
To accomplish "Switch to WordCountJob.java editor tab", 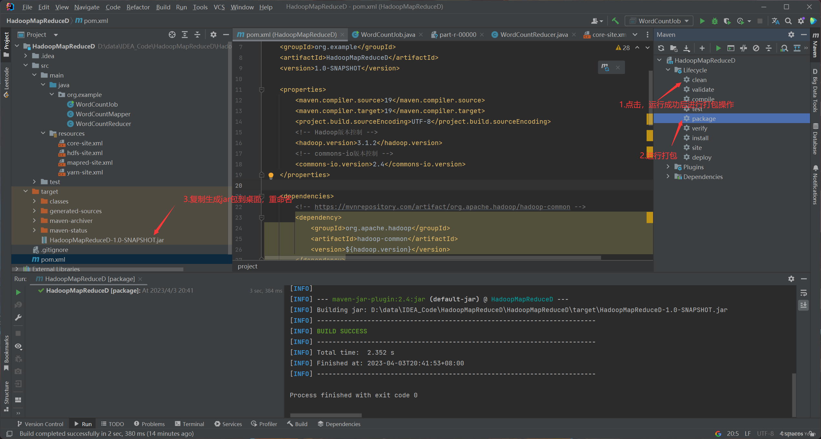I will (x=388, y=35).
